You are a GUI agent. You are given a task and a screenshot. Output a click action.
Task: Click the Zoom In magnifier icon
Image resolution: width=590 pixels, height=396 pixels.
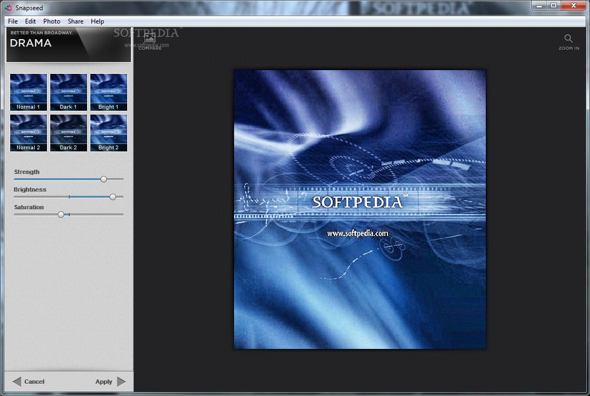pos(568,39)
